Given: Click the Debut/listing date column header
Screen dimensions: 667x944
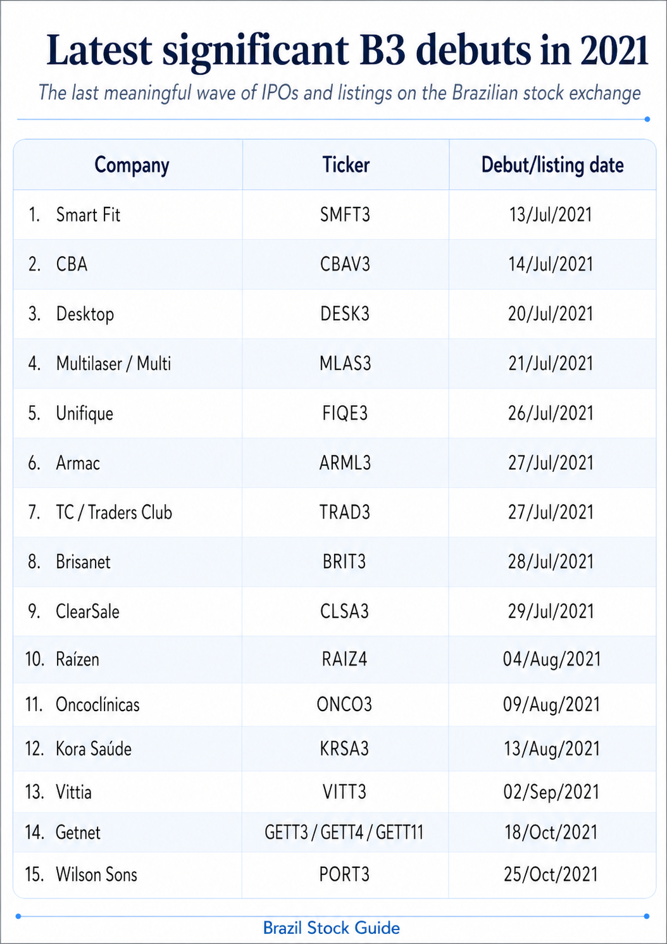Looking at the screenshot, I should [552, 165].
